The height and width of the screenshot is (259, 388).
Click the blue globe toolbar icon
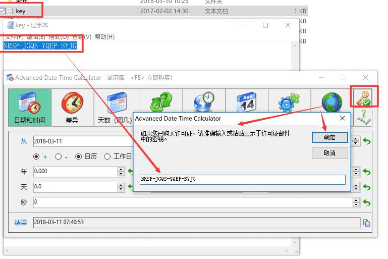tap(331, 101)
